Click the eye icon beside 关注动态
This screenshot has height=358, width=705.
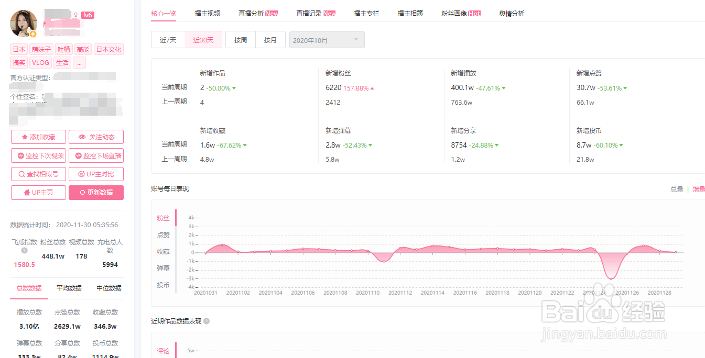[x=82, y=137]
